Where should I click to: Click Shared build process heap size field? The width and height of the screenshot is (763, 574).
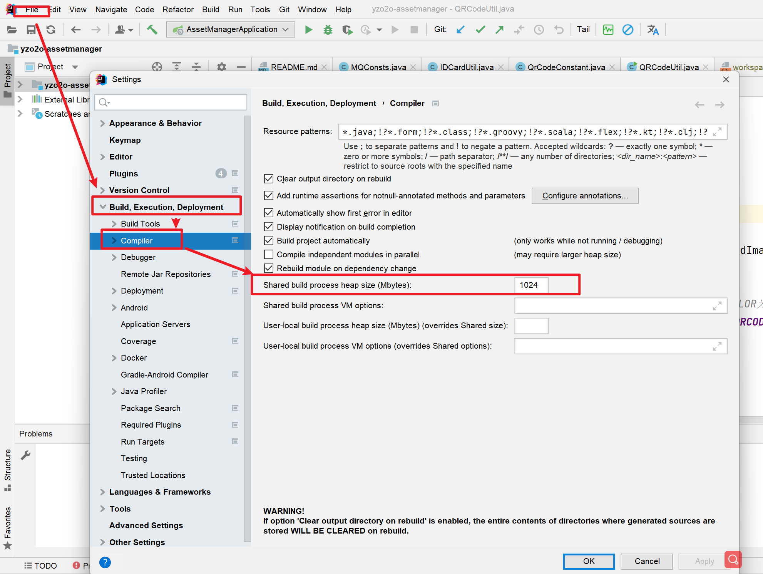coord(531,285)
